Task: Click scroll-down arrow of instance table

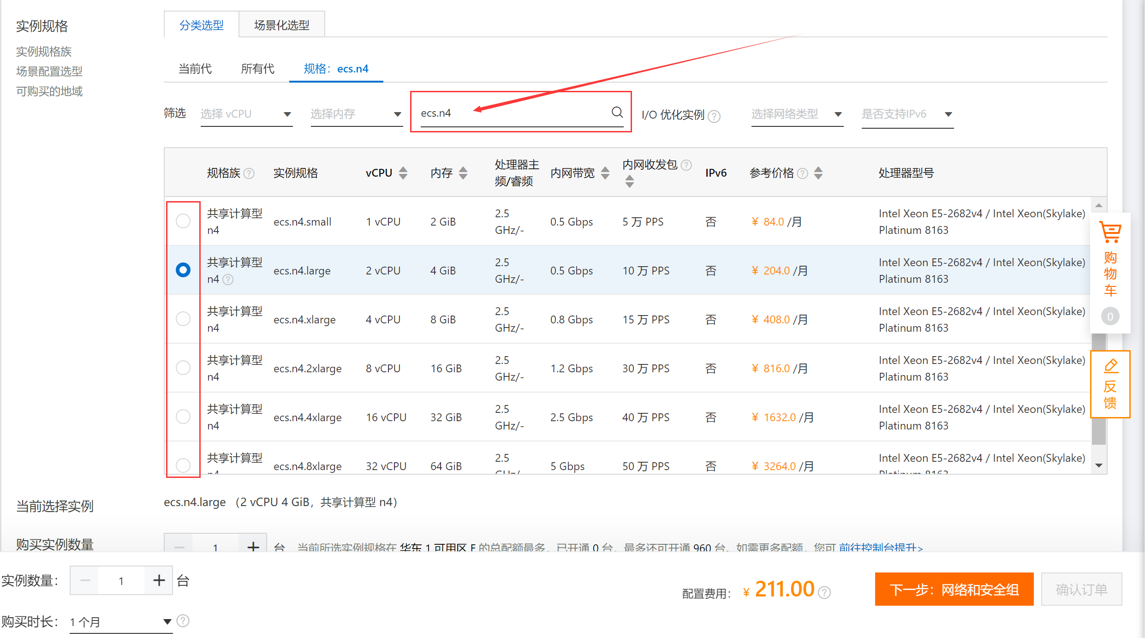Action: point(1098,465)
